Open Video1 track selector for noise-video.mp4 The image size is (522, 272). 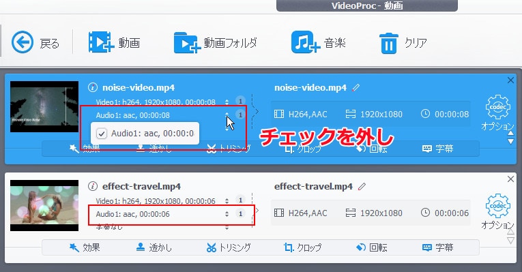227,102
